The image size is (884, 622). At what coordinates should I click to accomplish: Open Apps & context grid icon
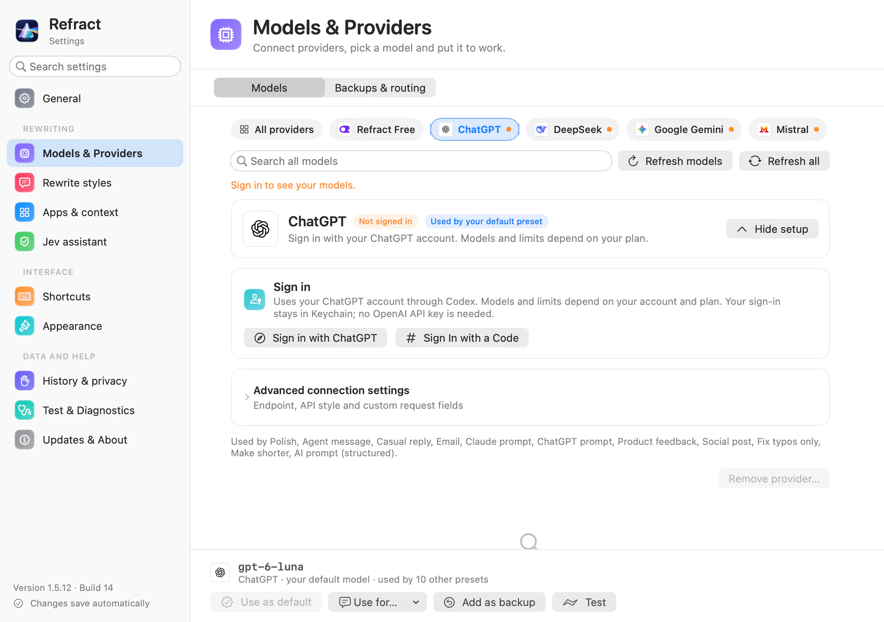click(x=25, y=212)
